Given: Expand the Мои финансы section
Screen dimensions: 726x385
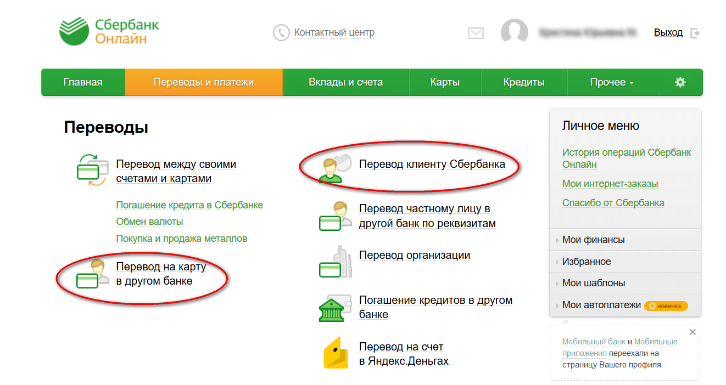Looking at the screenshot, I should [x=593, y=240].
